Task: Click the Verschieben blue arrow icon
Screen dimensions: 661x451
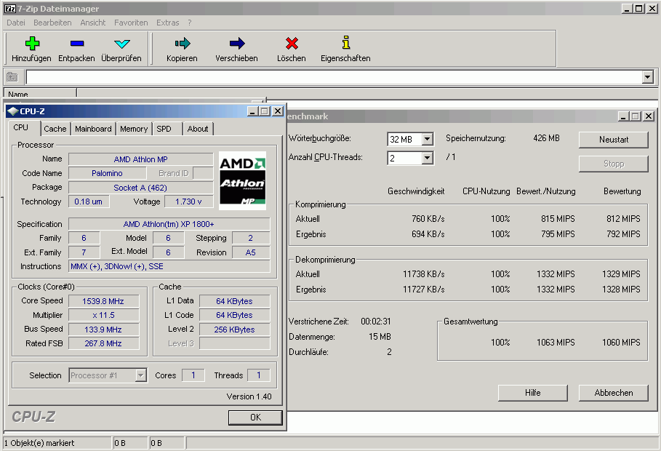Action: [x=237, y=43]
